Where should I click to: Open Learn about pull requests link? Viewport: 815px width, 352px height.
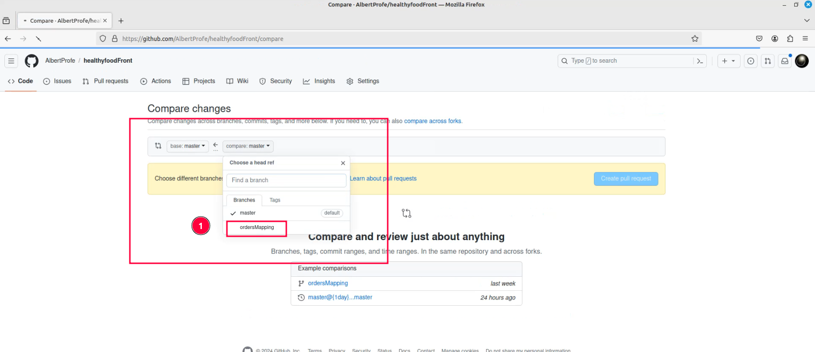383,178
